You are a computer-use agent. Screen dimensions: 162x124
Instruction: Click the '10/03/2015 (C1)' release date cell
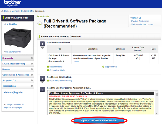(138, 58)
